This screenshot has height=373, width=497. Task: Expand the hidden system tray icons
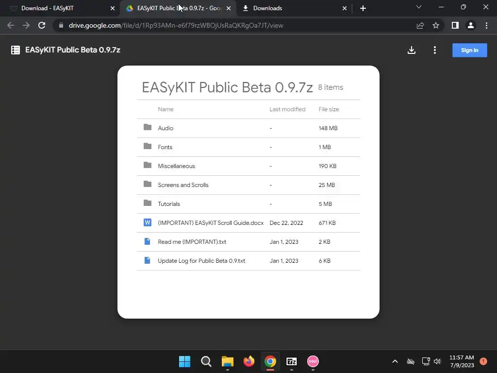pyautogui.click(x=395, y=361)
